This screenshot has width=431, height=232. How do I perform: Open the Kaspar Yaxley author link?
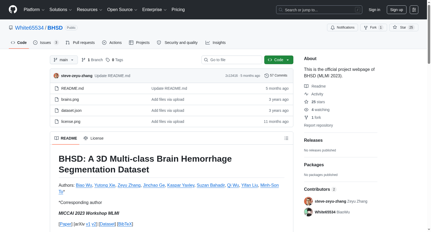tap(181, 185)
